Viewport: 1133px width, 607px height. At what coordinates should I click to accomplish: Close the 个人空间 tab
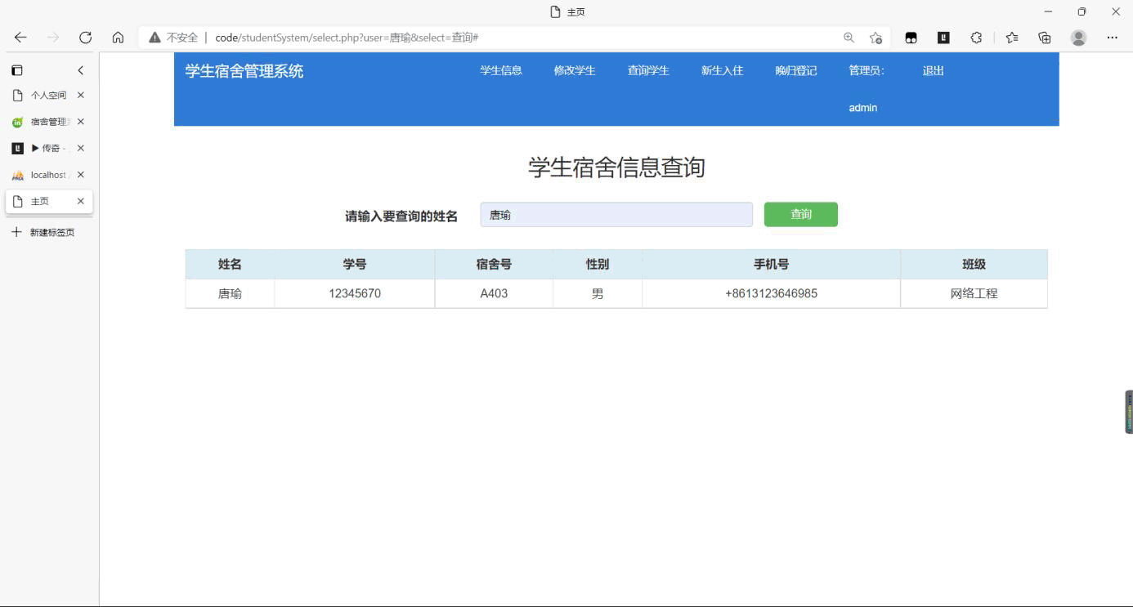click(80, 95)
